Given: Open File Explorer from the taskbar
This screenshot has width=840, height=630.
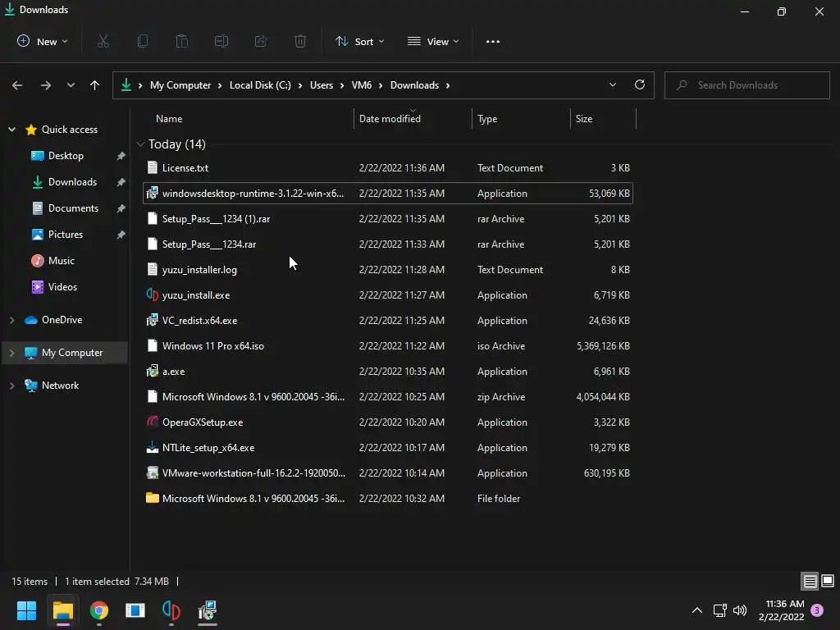Looking at the screenshot, I should click(62, 610).
